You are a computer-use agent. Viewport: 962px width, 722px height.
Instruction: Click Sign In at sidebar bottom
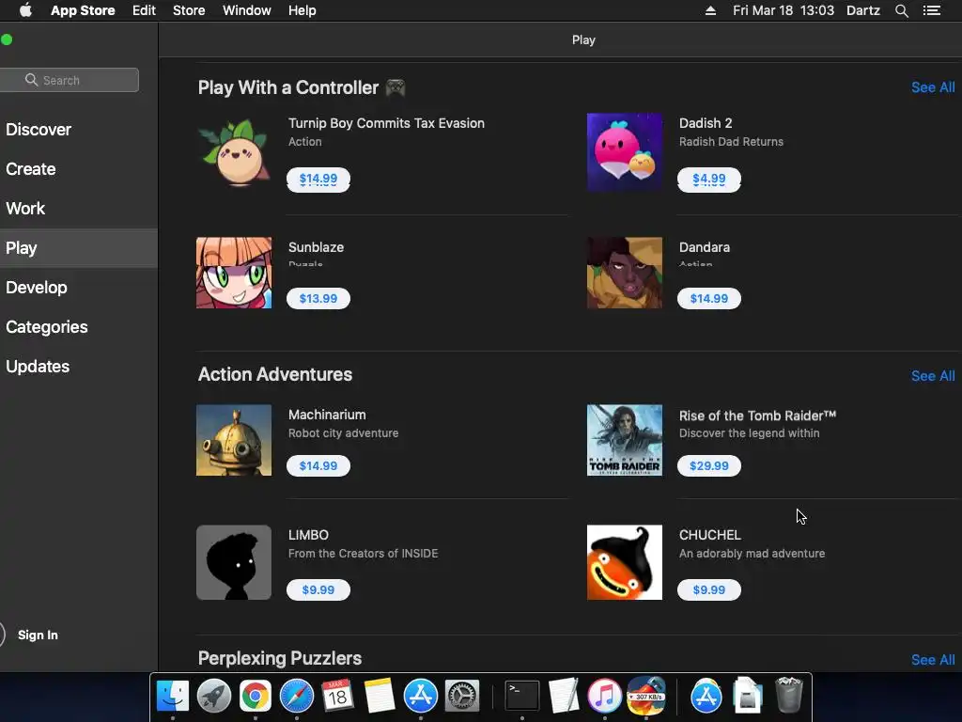click(x=38, y=635)
